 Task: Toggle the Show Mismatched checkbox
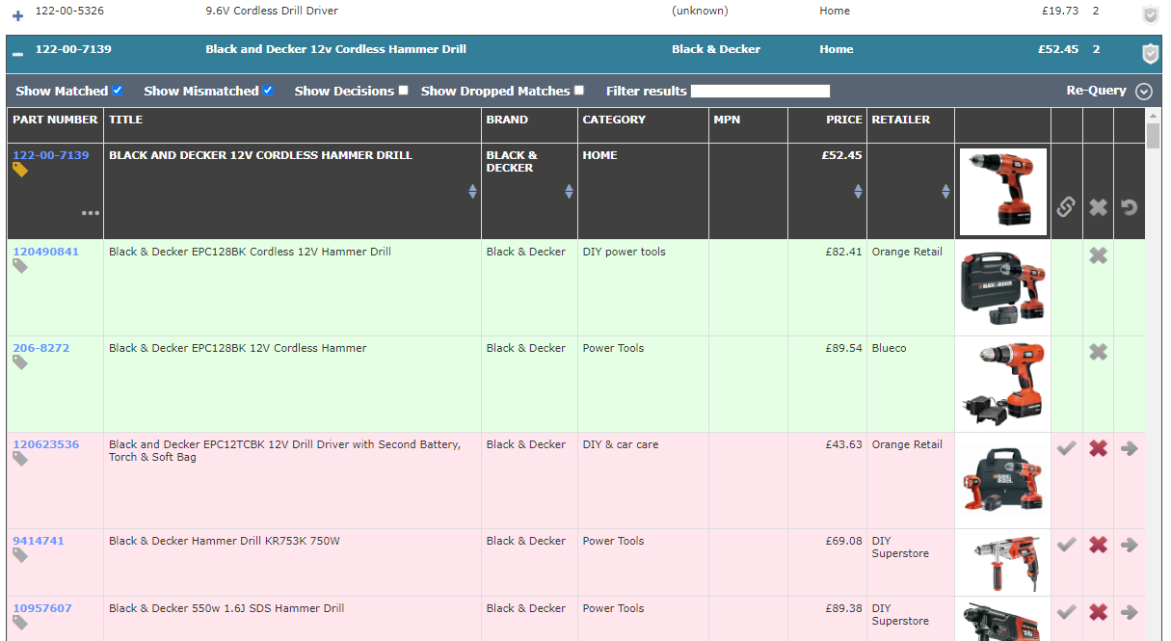point(268,90)
